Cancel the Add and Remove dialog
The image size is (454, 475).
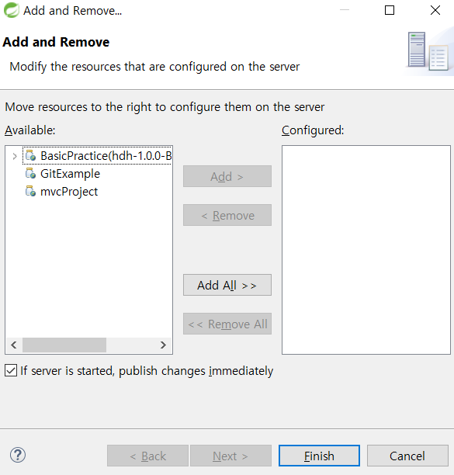pyautogui.click(x=407, y=456)
